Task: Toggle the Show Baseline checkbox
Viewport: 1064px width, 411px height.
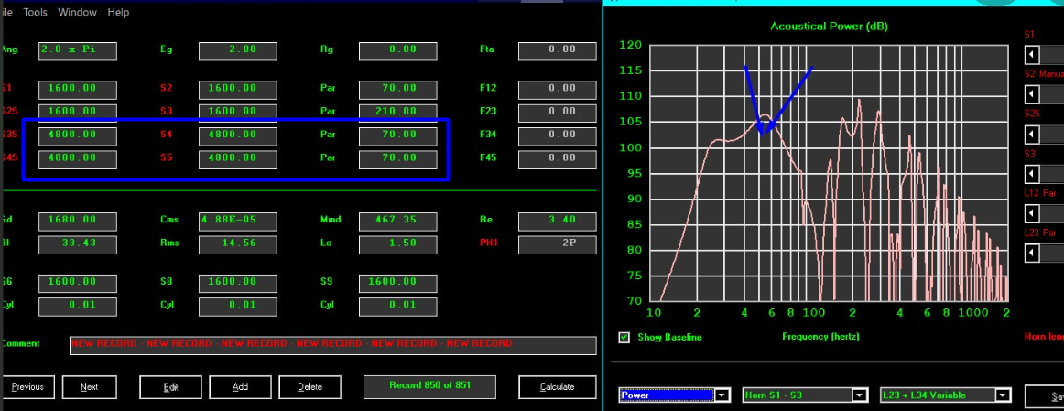Action: click(x=624, y=337)
